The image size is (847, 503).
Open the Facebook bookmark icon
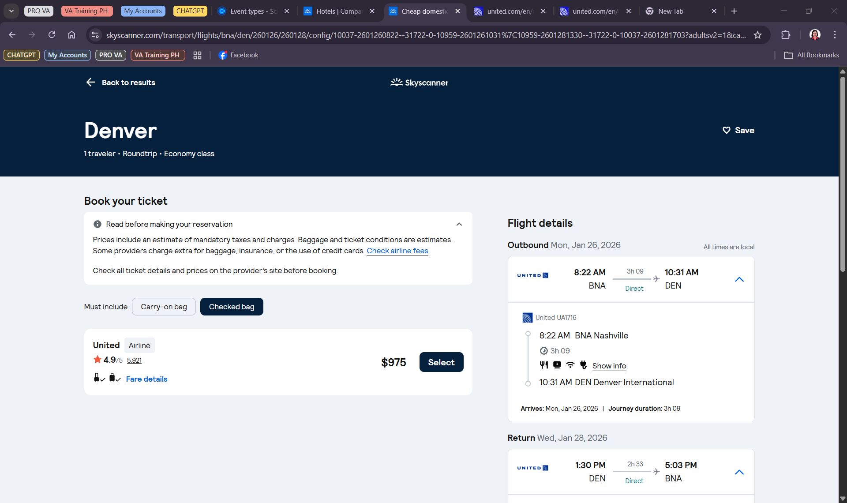(223, 55)
